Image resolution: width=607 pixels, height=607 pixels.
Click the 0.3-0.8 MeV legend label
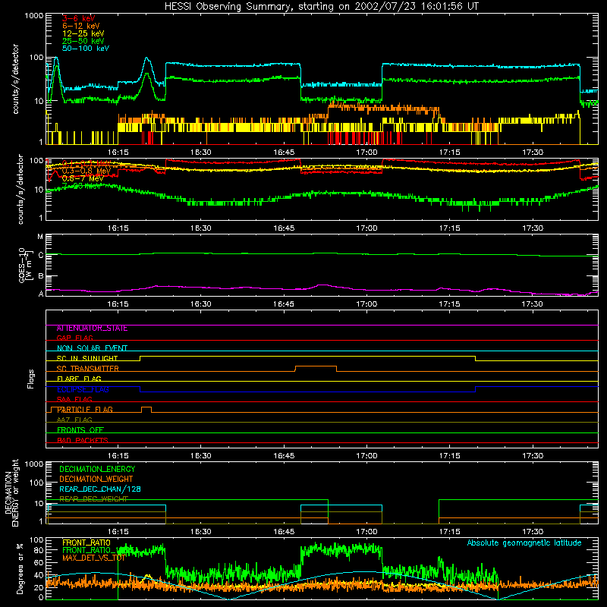(86, 171)
